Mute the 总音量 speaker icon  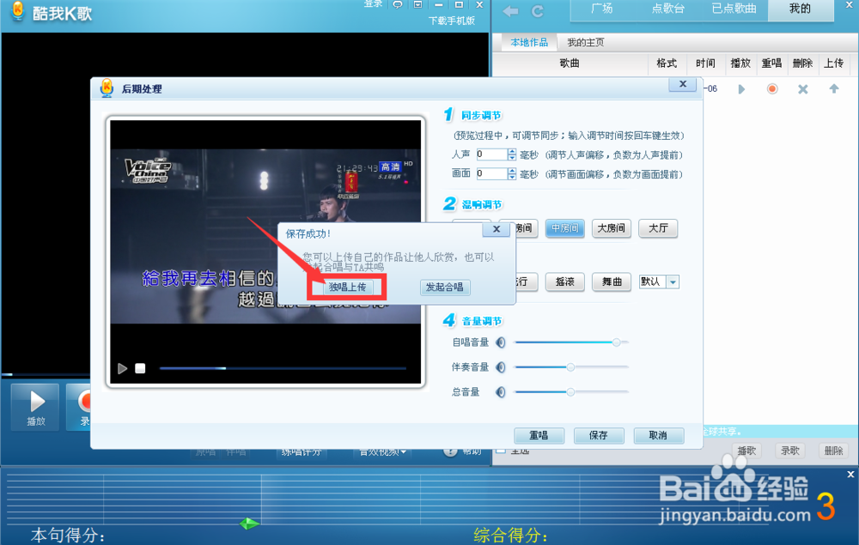coord(500,391)
